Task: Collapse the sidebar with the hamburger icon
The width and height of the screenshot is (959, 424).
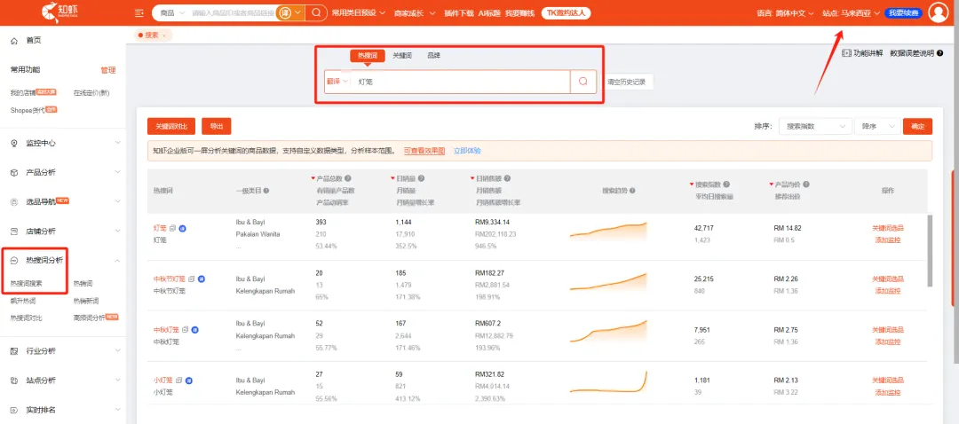Action: pos(139,12)
